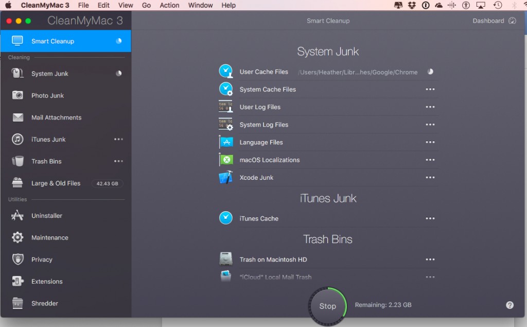527x327 pixels.
Task: Open the Apple menu
Action: pyautogui.click(x=8, y=5)
